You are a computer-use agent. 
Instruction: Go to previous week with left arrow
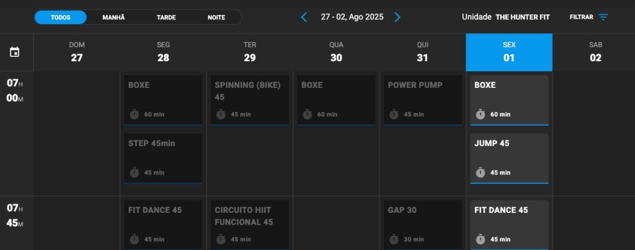click(x=304, y=17)
